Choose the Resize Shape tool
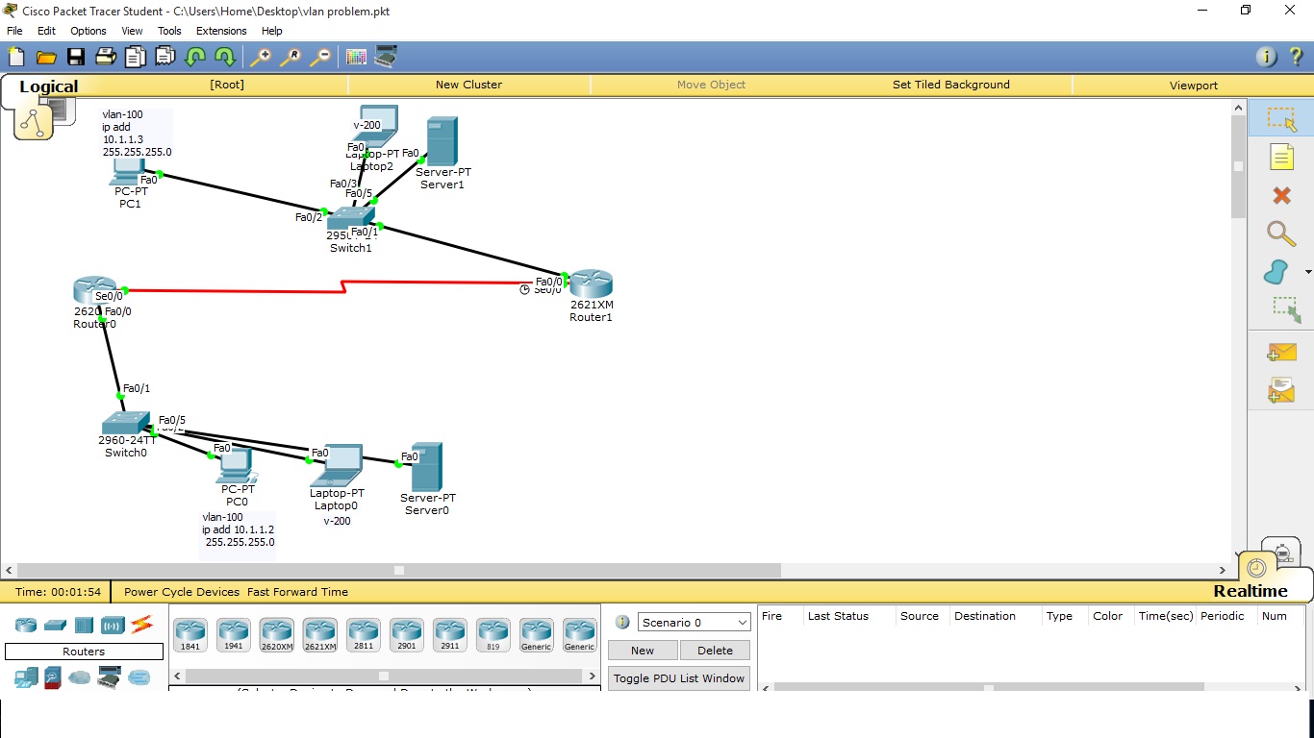The width and height of the screenshot is (1314, 738). [1286, 309]
